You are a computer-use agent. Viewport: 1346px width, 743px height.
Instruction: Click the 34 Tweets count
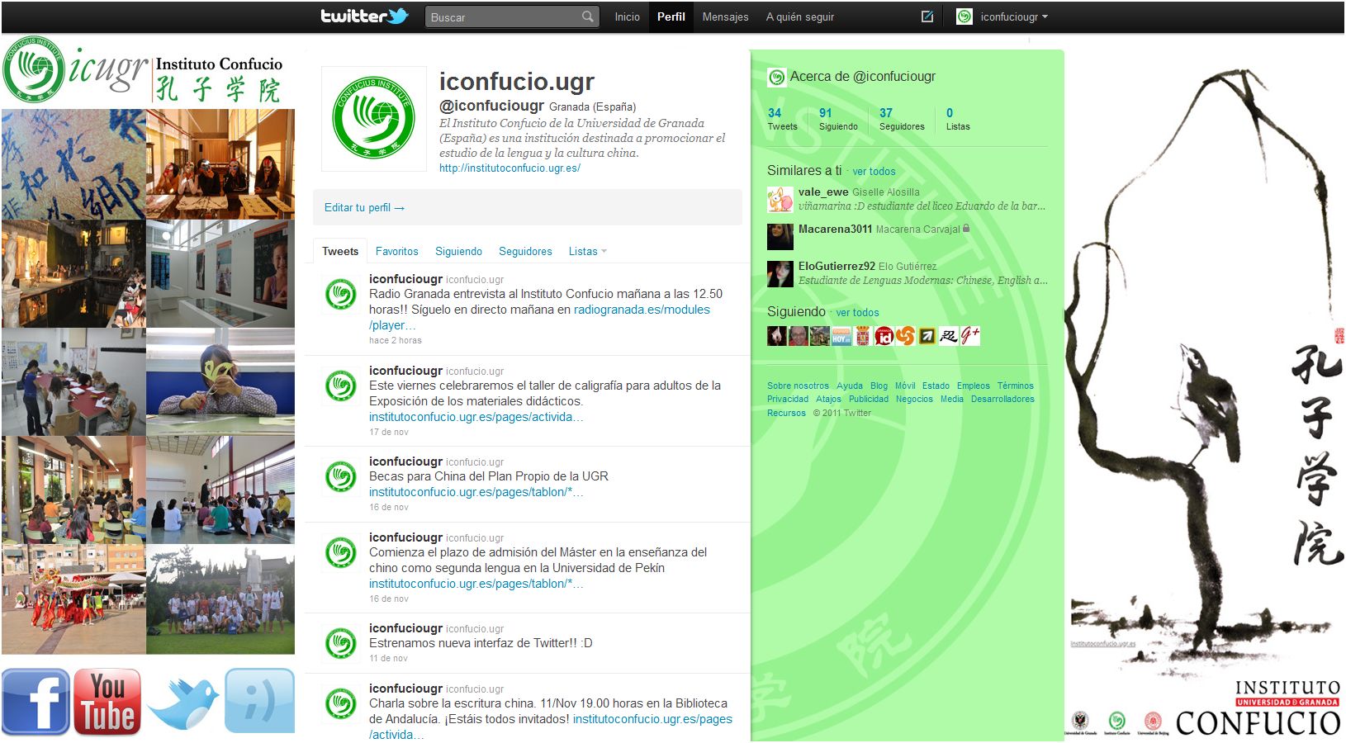pos(782,119)
